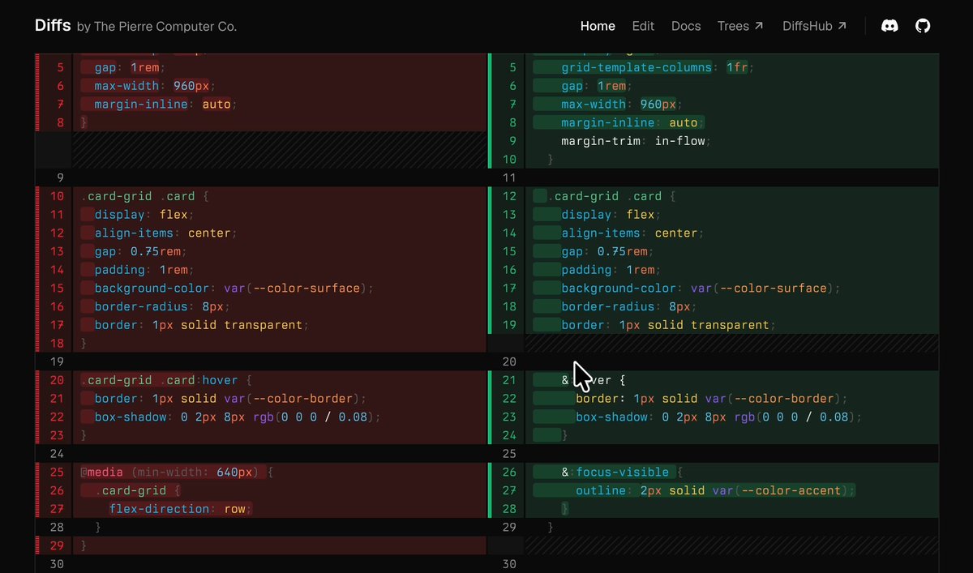Click ".card-grid .card {" on the green added side
The height and width of the screenshot is (573, 973).
pyautogui.click(x=611, y=196)
